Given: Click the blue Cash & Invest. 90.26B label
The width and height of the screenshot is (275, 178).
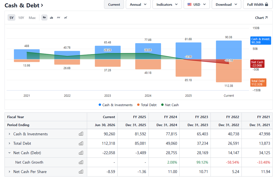Looking at the screenshot, I should (x=260, y=40).
